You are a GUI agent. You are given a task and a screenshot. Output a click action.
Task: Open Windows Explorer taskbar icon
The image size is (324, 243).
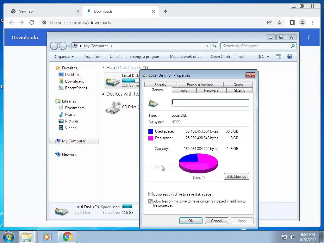27,237
